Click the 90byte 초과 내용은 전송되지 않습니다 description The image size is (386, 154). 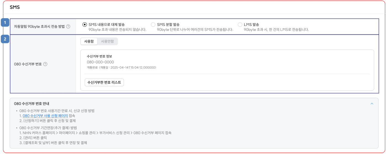point(117,29)
